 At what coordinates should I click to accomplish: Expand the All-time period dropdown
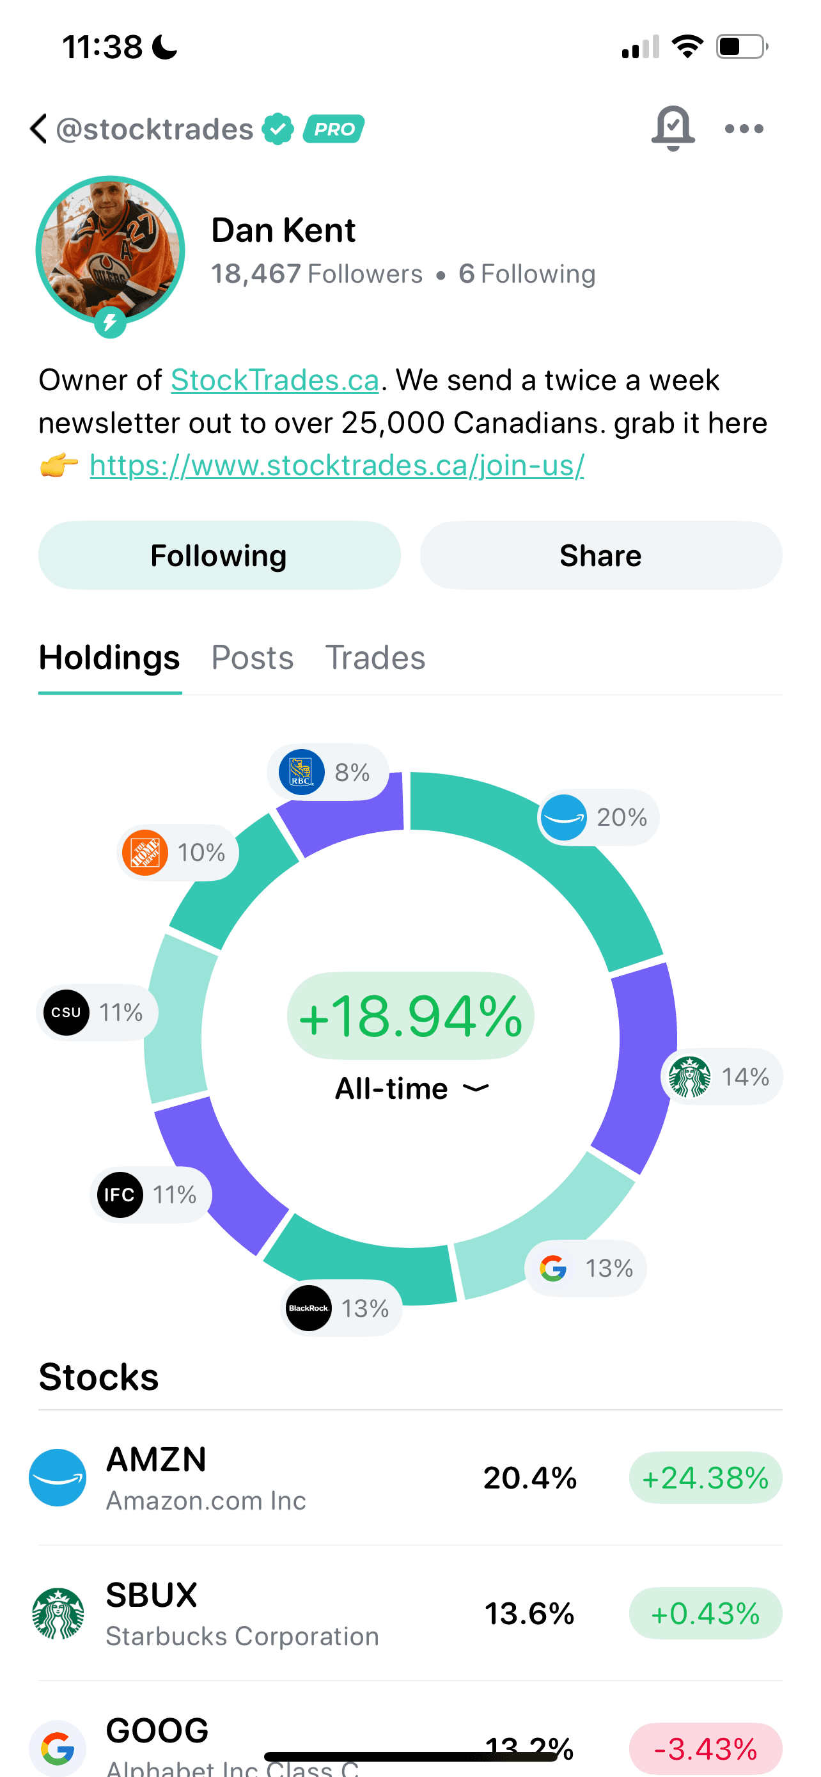(x=412, y=1089)
